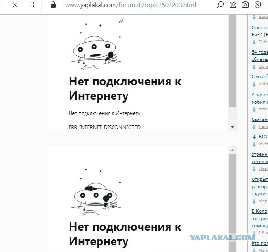The height and width of the screenshot is (252, 268).
Task: Click the user icon beside 'Koto'
Action: (x=254, y=84)
